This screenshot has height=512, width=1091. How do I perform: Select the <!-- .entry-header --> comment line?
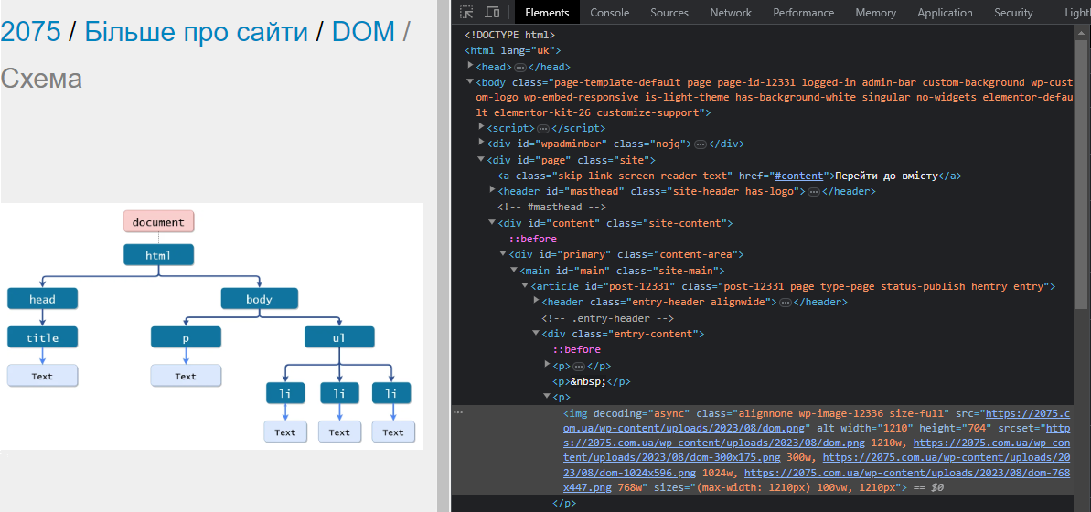(607, 318)
